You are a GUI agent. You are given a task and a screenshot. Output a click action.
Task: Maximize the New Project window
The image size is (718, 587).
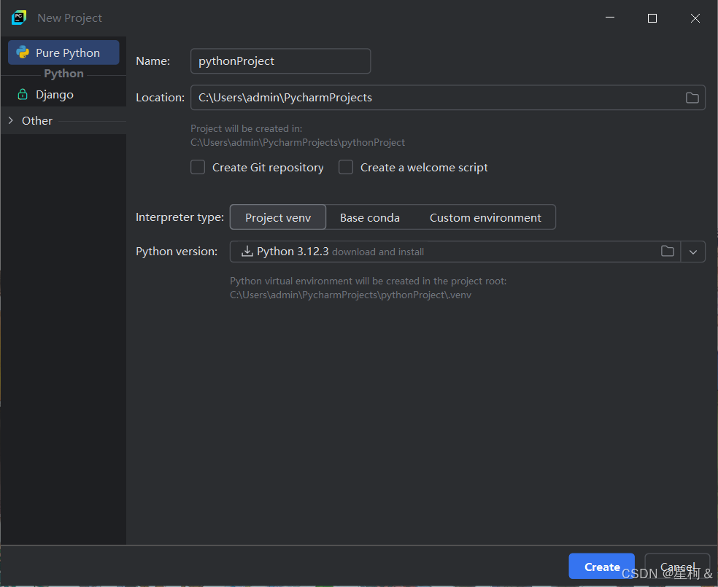tap(652, 18)
